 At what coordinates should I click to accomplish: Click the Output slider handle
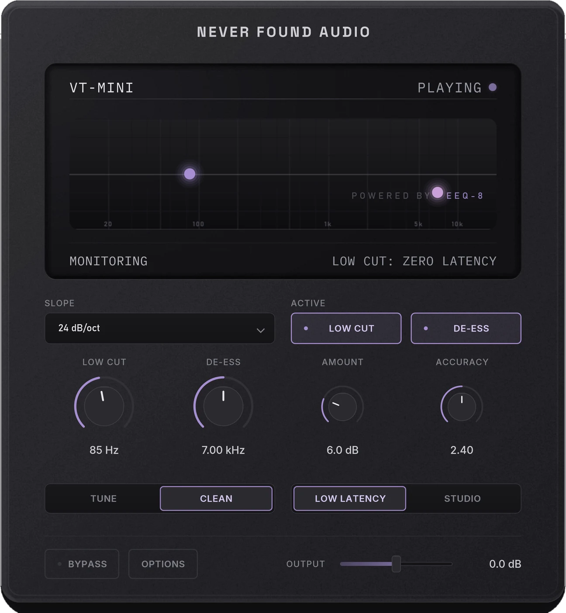click(396, 564)
